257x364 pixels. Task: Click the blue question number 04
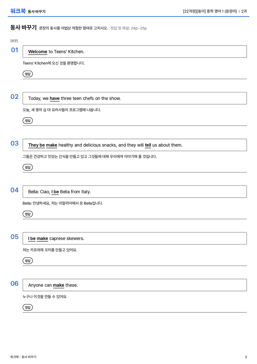coord(14,190)
